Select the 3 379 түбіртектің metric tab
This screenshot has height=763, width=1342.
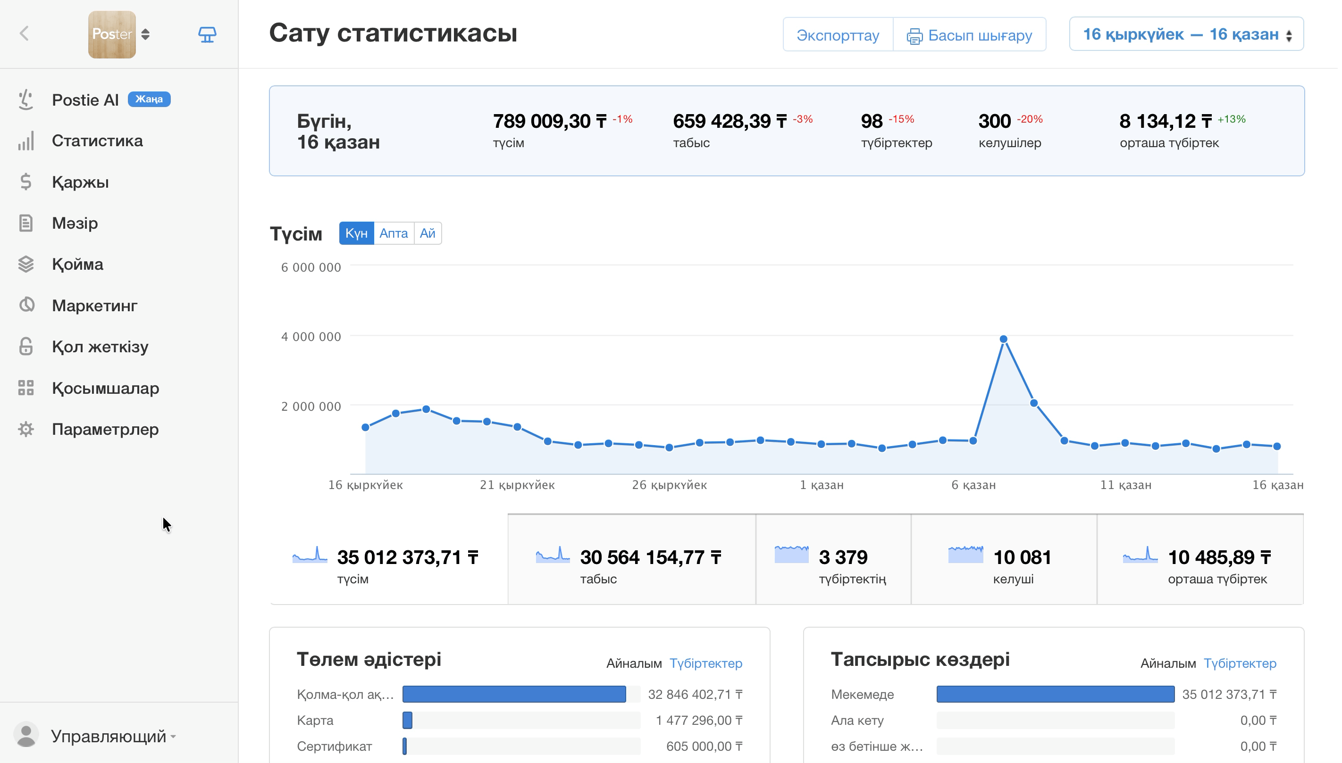[x=833, y=560]
